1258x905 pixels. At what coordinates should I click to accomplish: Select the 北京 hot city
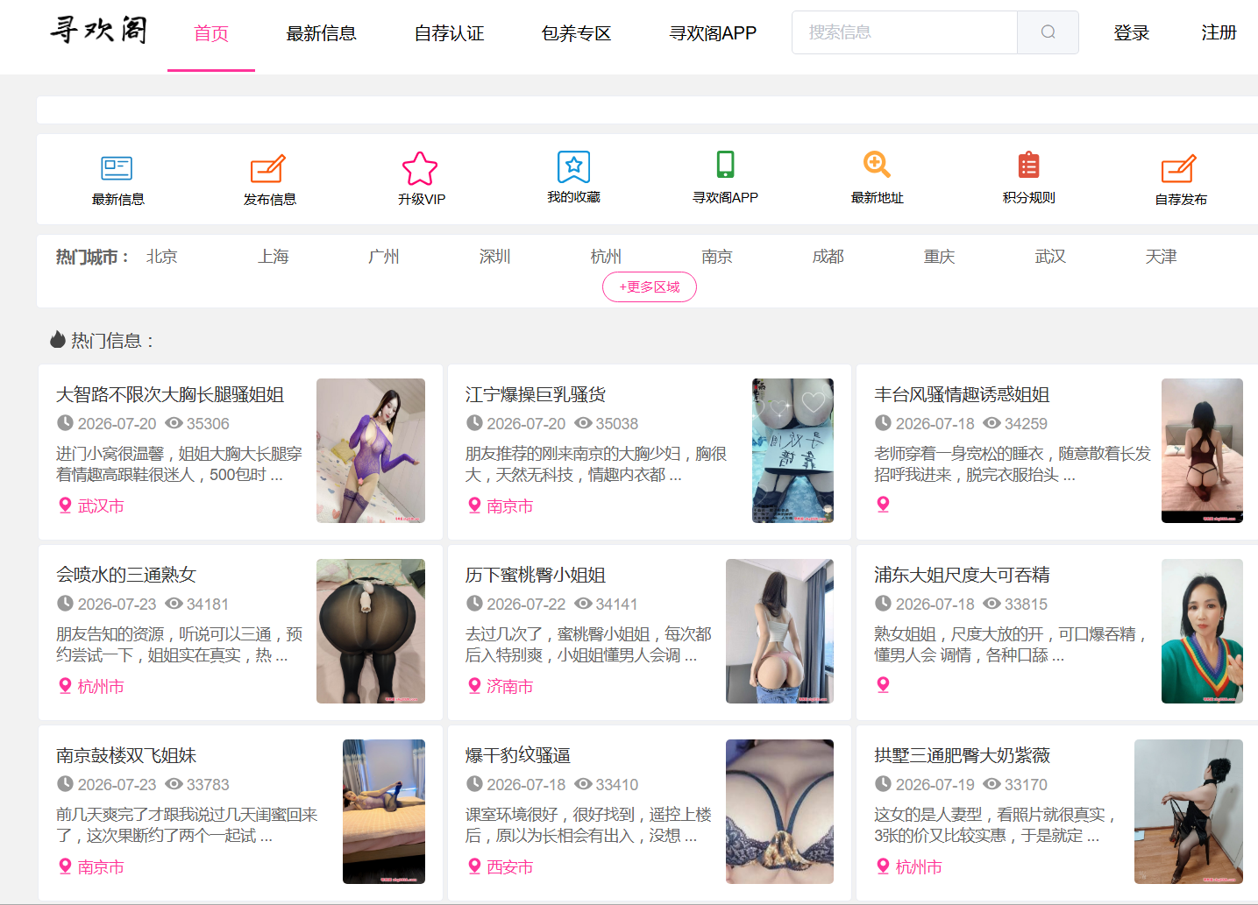(162, 257)
